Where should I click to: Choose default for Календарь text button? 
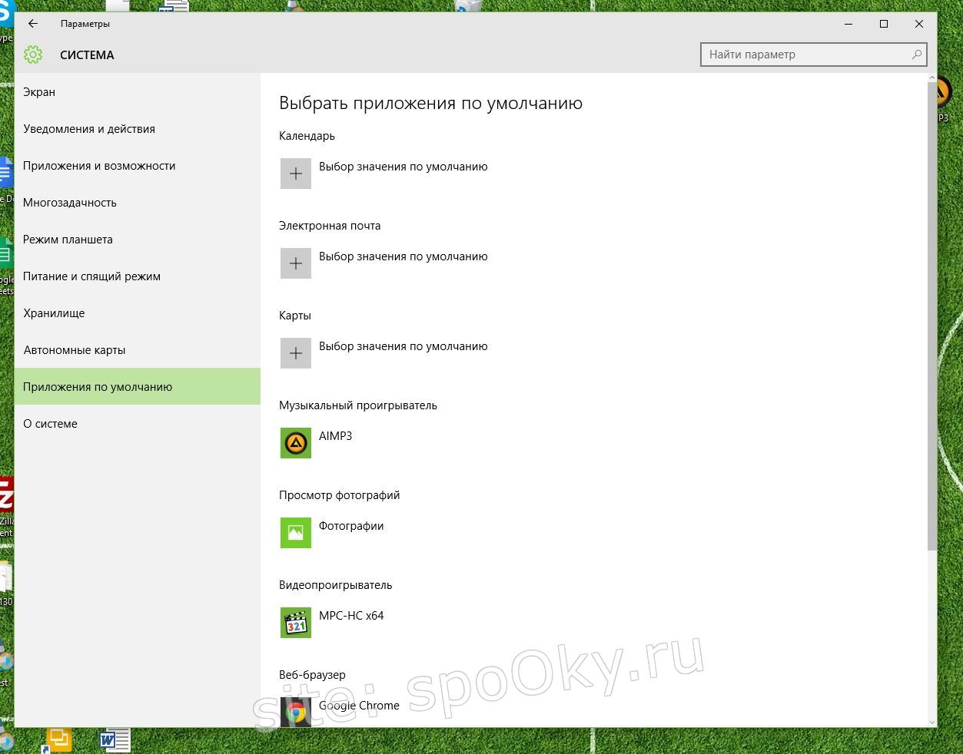(x=403, y=167)
